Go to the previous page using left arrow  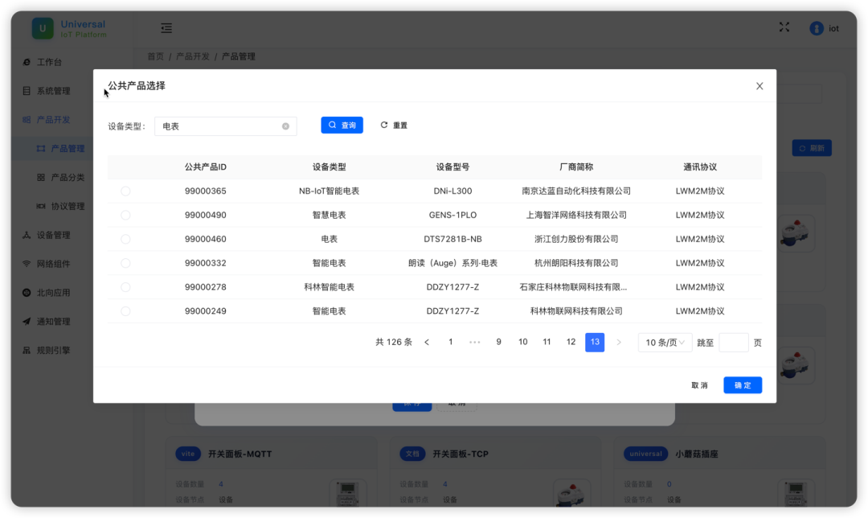click(x=427, y=343)
